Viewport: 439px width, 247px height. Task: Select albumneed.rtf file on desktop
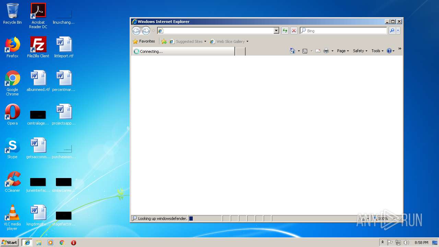pos(38,81)
